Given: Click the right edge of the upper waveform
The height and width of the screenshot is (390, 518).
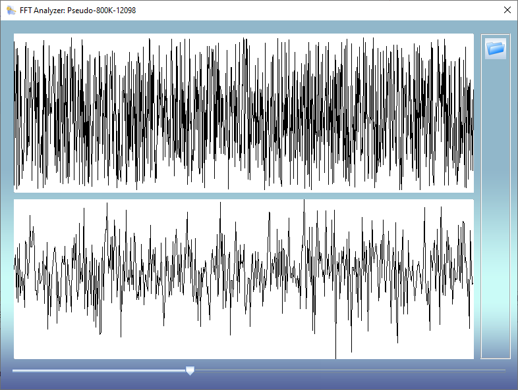Looking at the screenshot, I should tap(471, 113).
